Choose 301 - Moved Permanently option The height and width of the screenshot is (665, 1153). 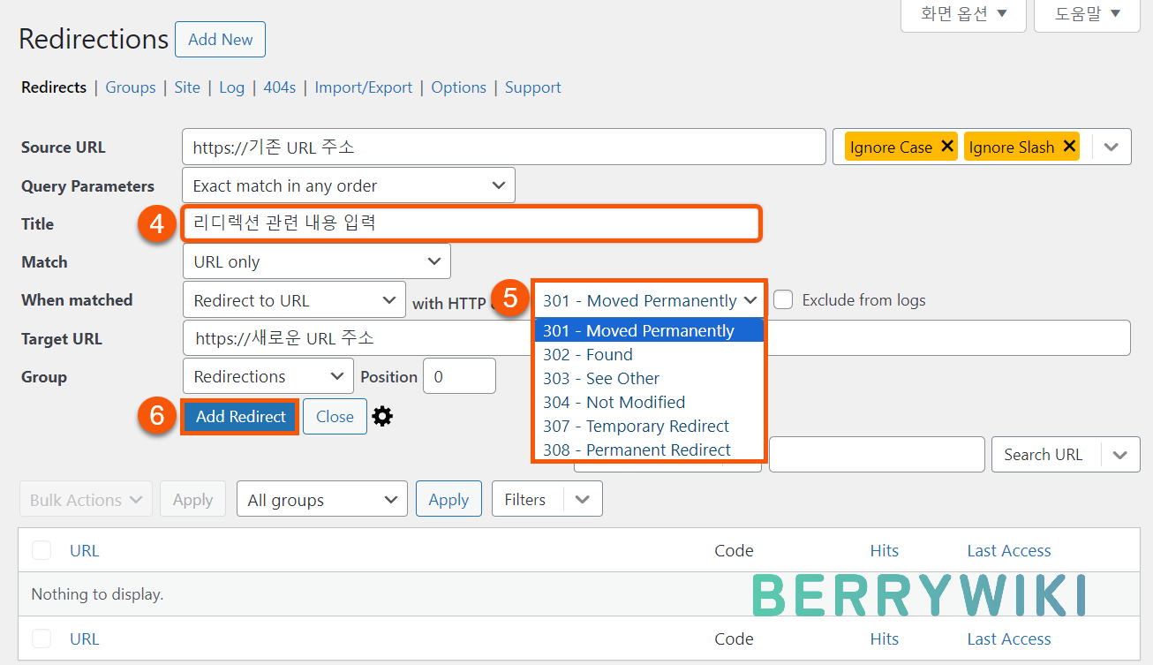point(649,330)
